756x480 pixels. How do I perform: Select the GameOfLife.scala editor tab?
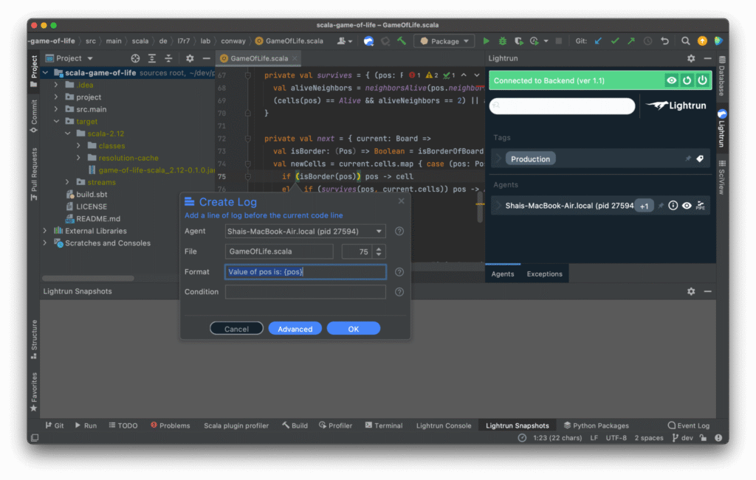point(258,58)
